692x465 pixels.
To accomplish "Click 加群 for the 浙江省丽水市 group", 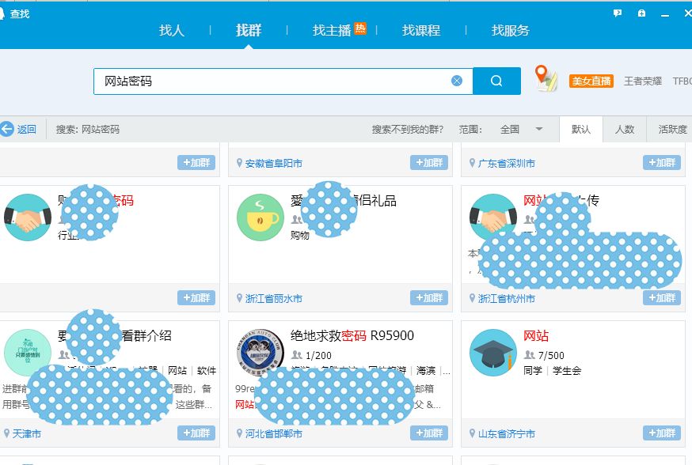I will pyautogui.click(x=428, y=298).
